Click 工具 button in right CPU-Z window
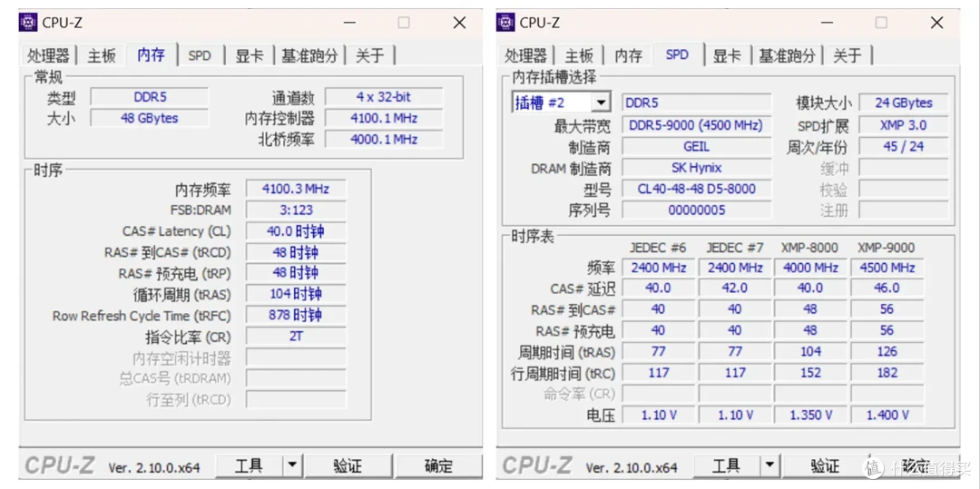The height and width of the screenshot is (489, 980). point(726,466)
